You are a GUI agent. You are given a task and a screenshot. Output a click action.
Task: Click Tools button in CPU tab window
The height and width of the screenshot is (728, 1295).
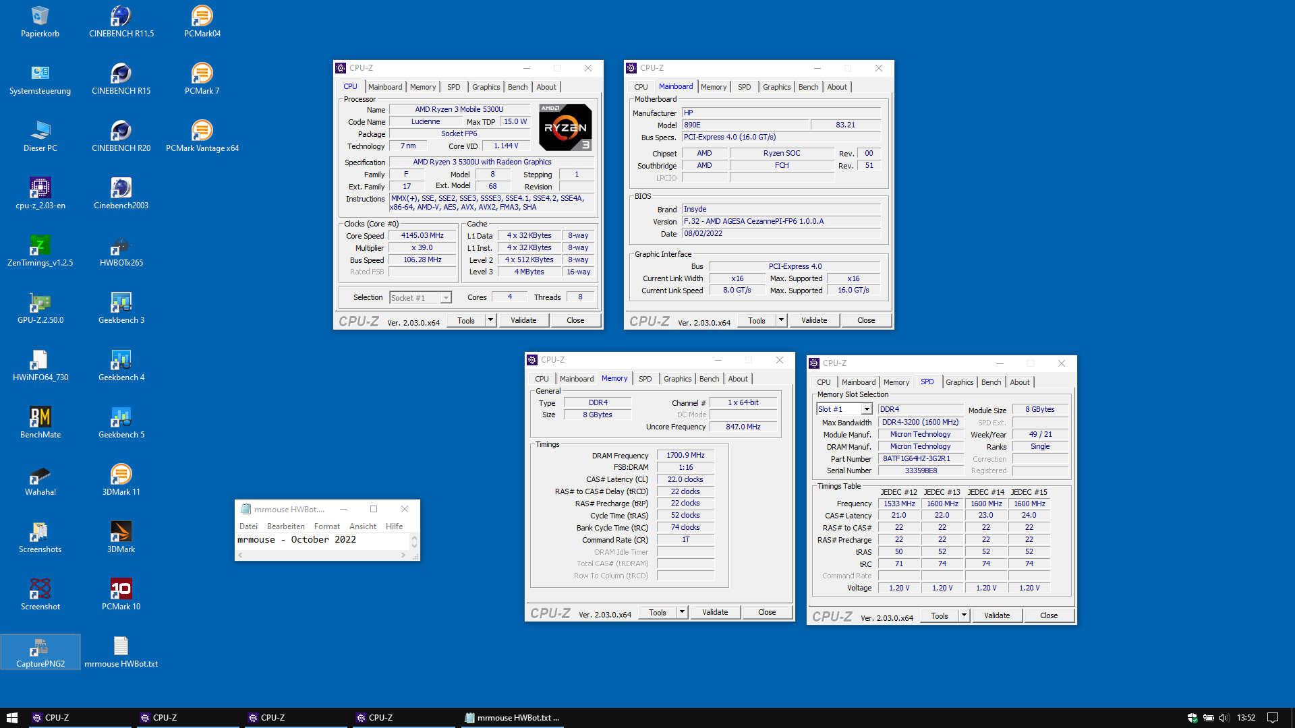466,320
